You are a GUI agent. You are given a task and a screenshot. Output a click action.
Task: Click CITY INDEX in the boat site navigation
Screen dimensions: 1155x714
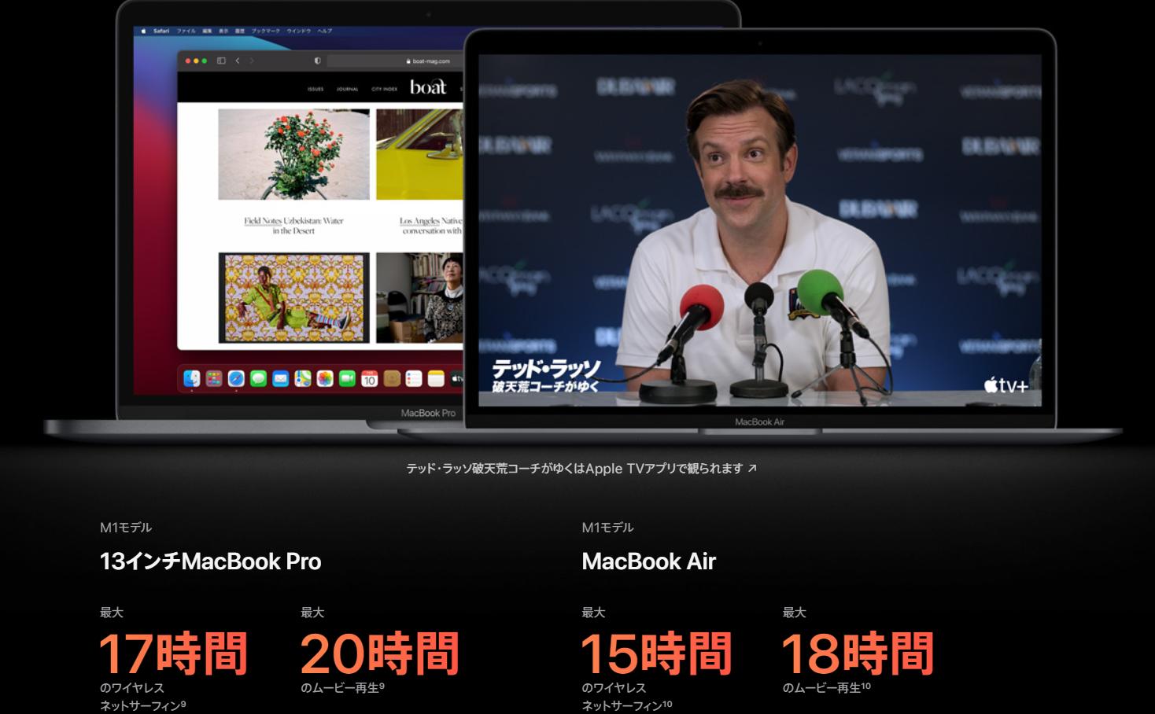click(384, 89)
